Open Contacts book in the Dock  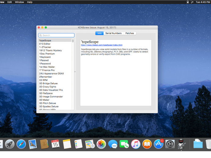[x=44, y=144]
